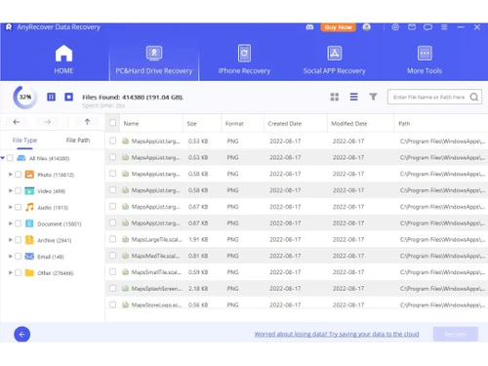The height and width of the screenshot is (366, 488).
Task: Open More Tools tab
Action: [425, 61]
